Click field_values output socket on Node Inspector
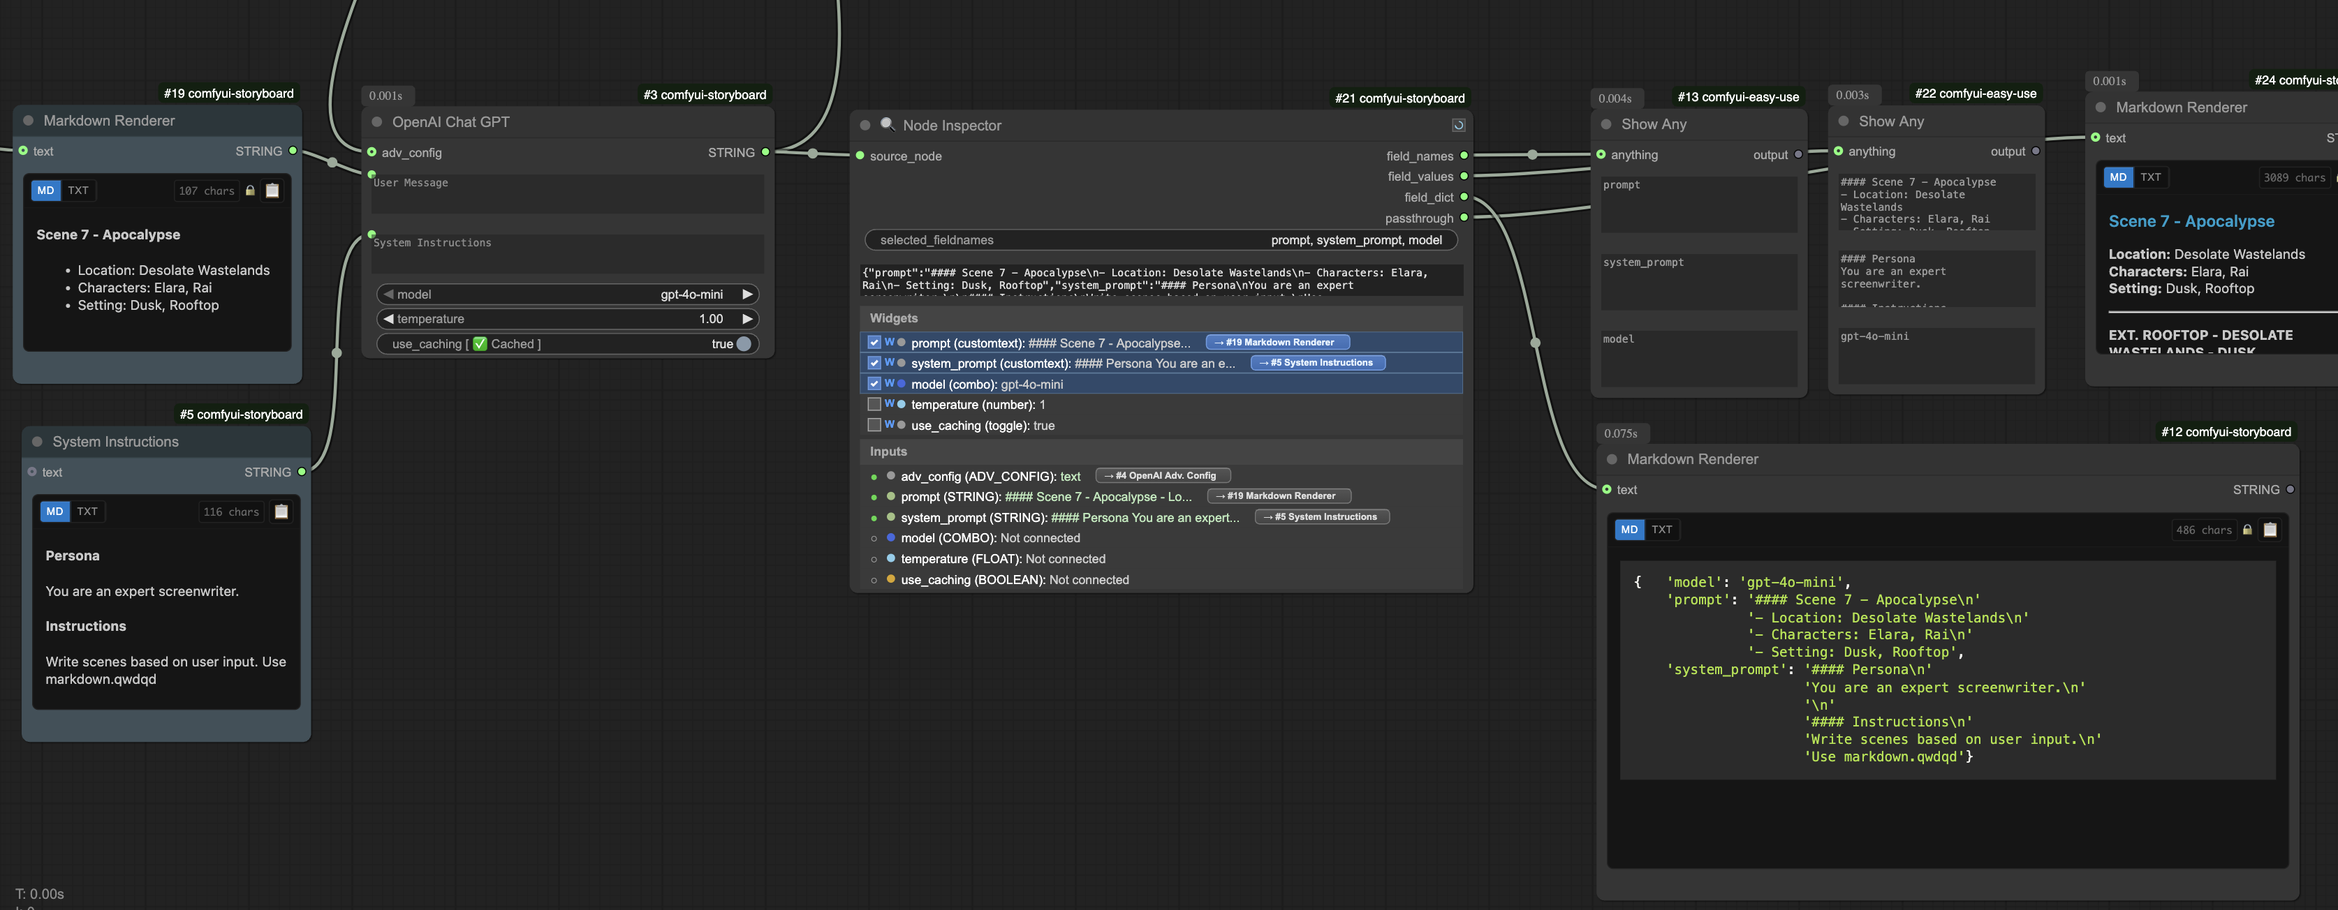Image resolution: width=2338 pixels, height=910 pixels. tap(1464, 176)
